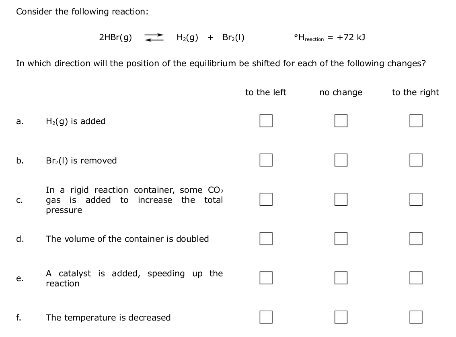Choose 'no change' for catalyst added
The width and height of the screenshot is (456, 337).
click(x=341, y=278)
